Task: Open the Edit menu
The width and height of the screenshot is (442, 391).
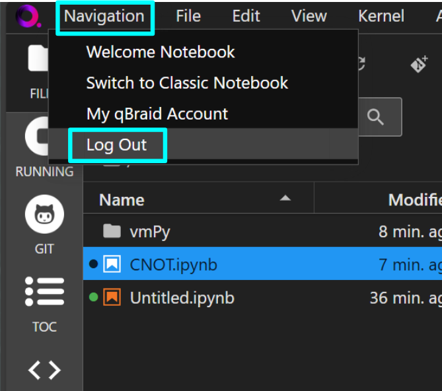Action: [246, 16]
